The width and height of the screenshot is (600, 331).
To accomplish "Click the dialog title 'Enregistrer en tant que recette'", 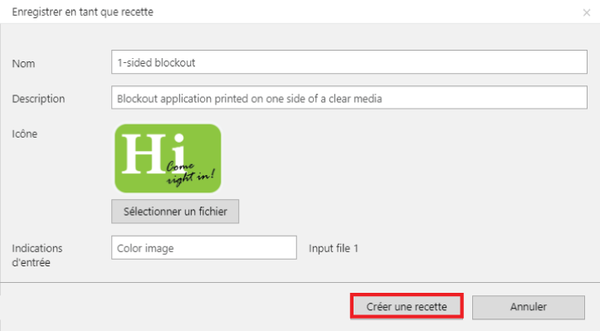I will (x=83, y=12).
